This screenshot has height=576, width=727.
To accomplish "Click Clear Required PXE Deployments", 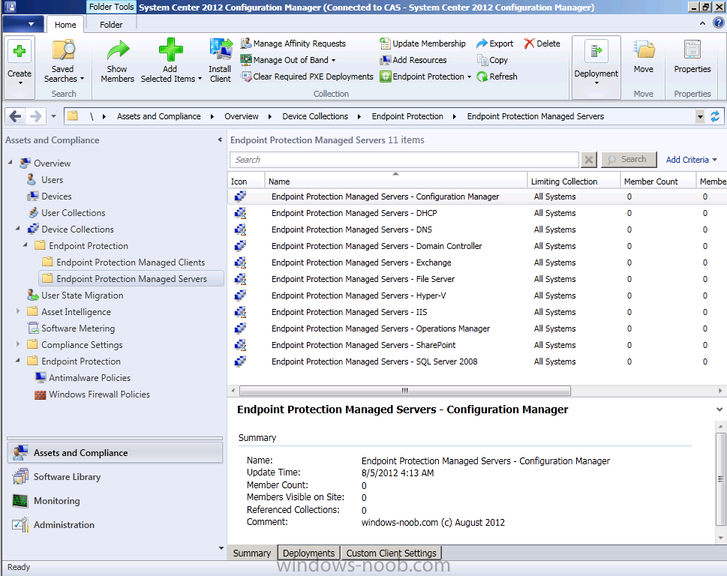I will 307,76.
